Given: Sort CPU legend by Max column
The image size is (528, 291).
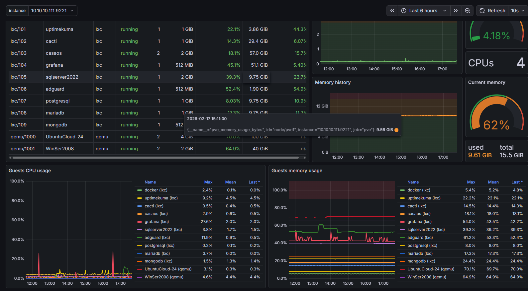Looking at the screenshot, I should 208,182.
